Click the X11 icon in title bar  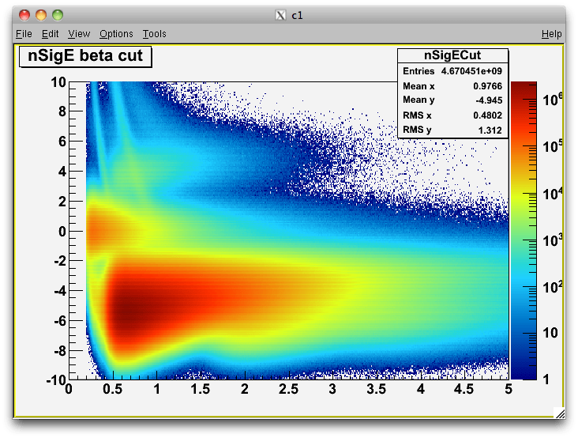point(280,15)
